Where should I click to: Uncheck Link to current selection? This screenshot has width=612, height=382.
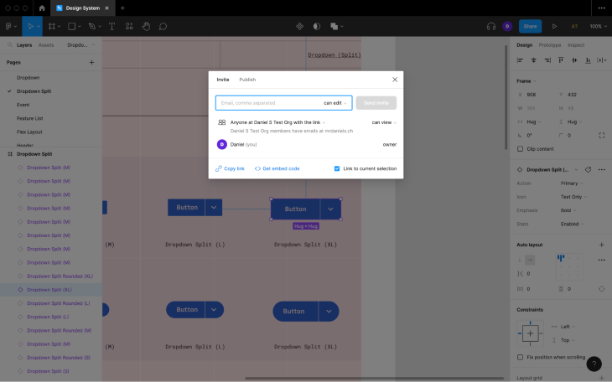pos(337,168)
